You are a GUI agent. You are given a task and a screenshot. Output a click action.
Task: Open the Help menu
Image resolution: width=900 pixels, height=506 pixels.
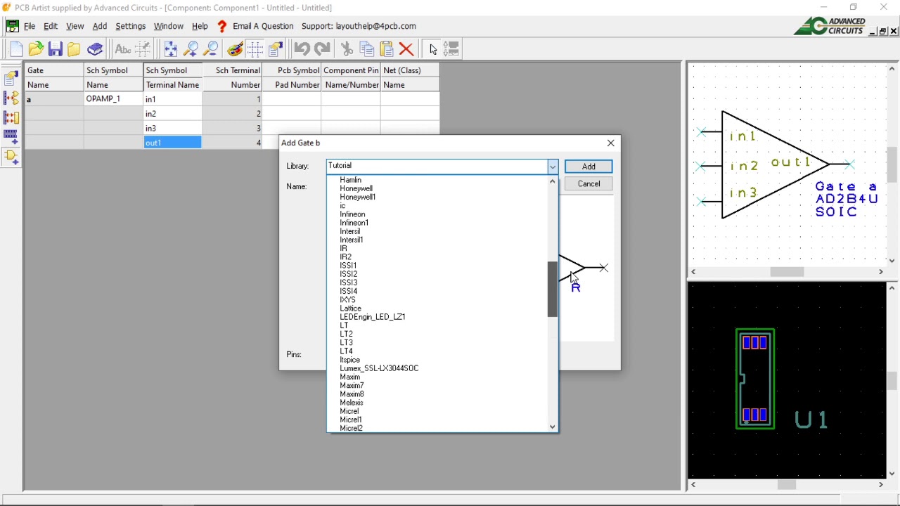pyautogui.click(x=200, y=26)
